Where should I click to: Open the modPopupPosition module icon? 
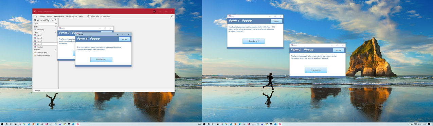[35, 55]
